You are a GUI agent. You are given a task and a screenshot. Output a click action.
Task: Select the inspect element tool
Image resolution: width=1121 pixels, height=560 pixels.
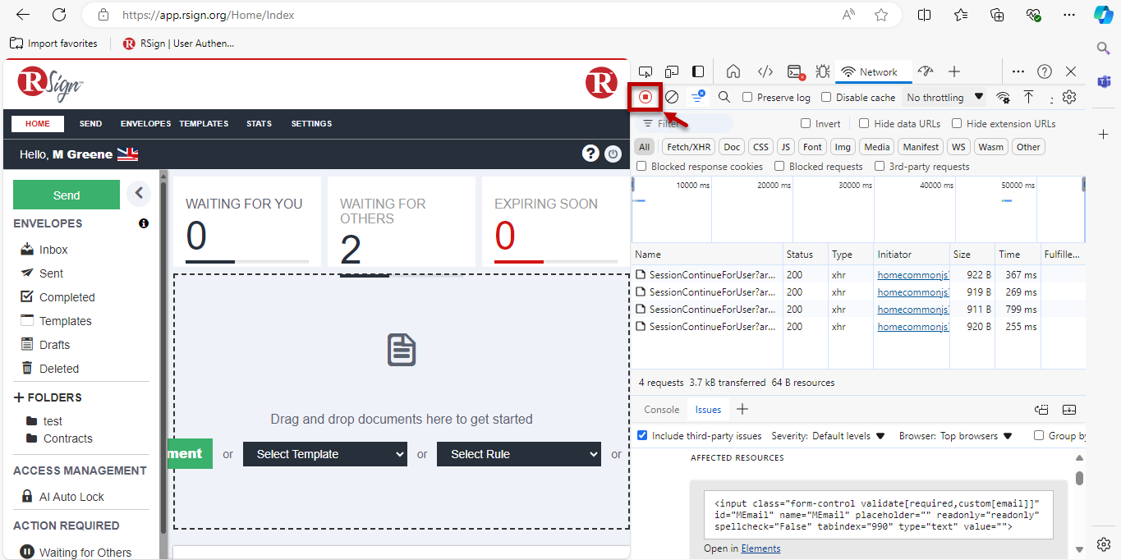pyautogui.click(x=645, y=71)
